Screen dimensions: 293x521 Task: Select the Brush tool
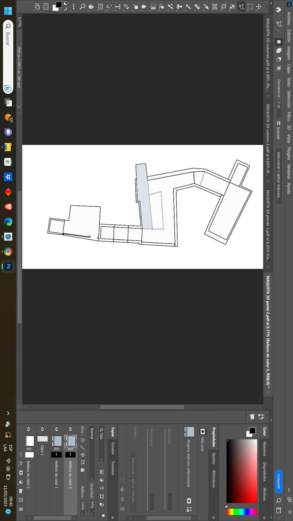tap(188, 7)
